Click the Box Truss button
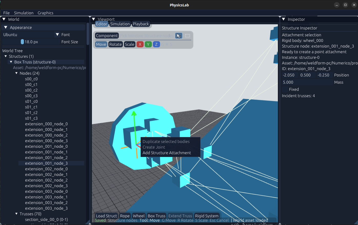358x225 pixels. point(156,216)
